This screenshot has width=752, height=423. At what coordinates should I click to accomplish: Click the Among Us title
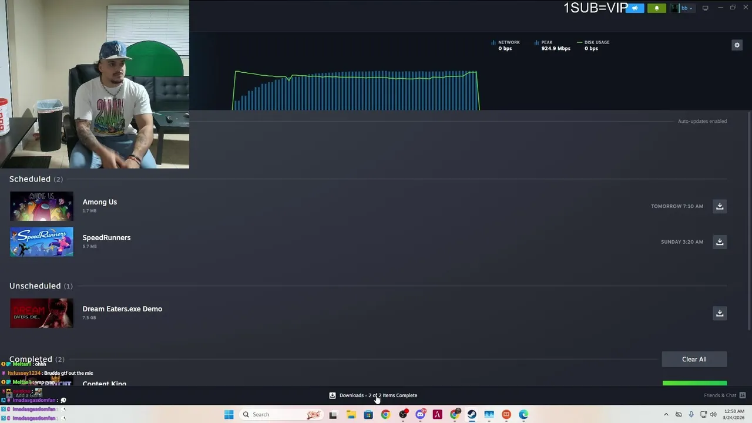pyautogui.click(x=100, y=202)
